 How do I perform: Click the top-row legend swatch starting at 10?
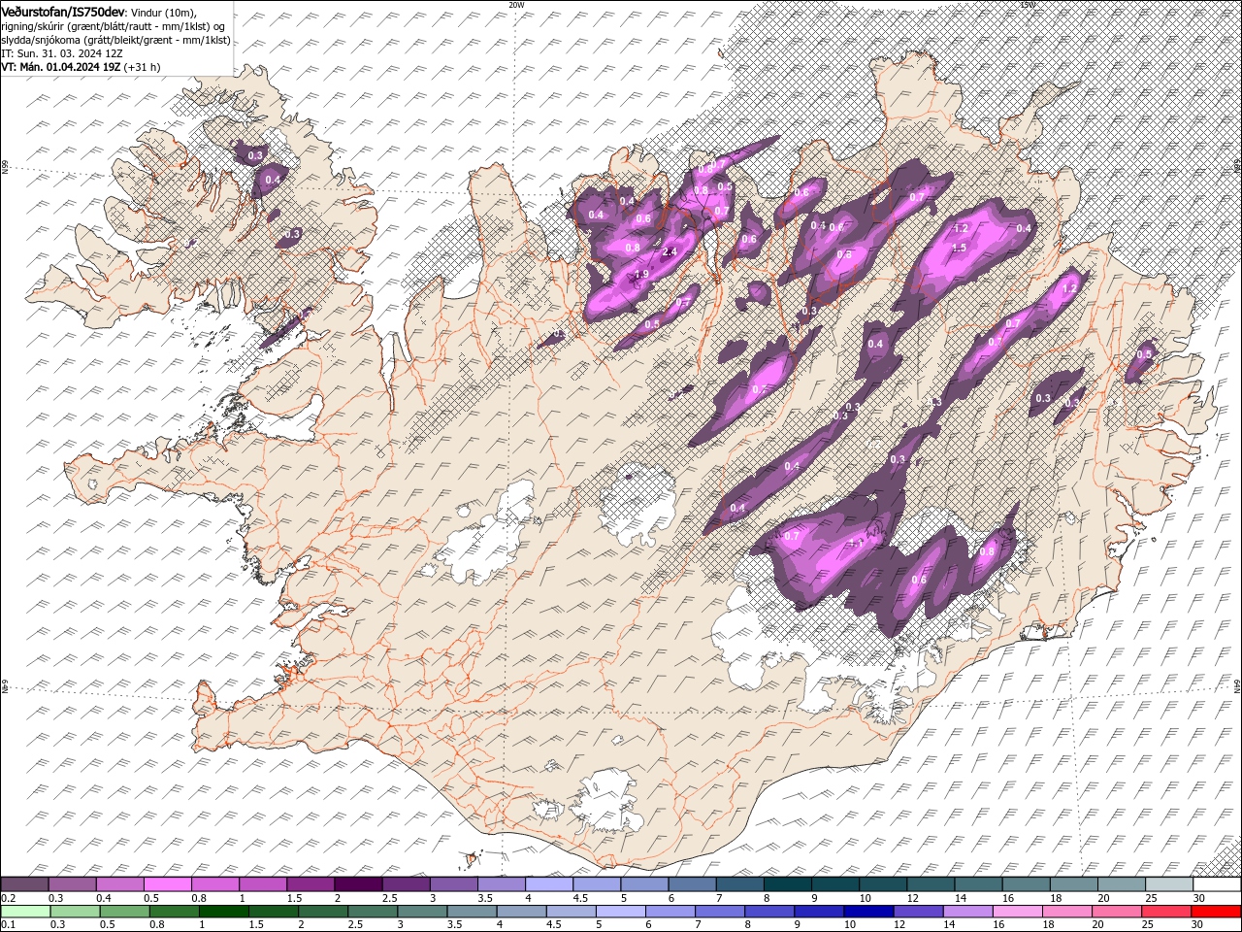coord(883,884)
